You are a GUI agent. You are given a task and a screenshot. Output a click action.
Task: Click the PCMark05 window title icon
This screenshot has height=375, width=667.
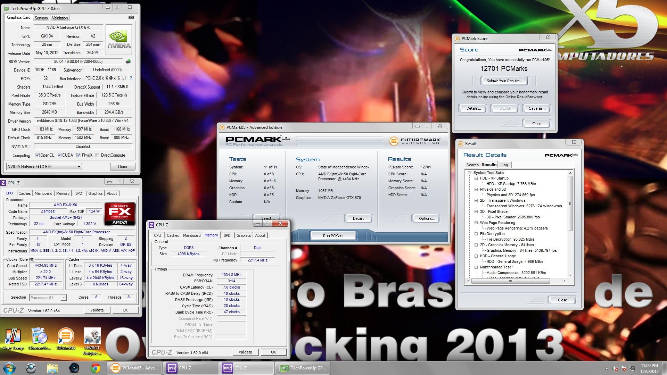(x=222, y=127)
